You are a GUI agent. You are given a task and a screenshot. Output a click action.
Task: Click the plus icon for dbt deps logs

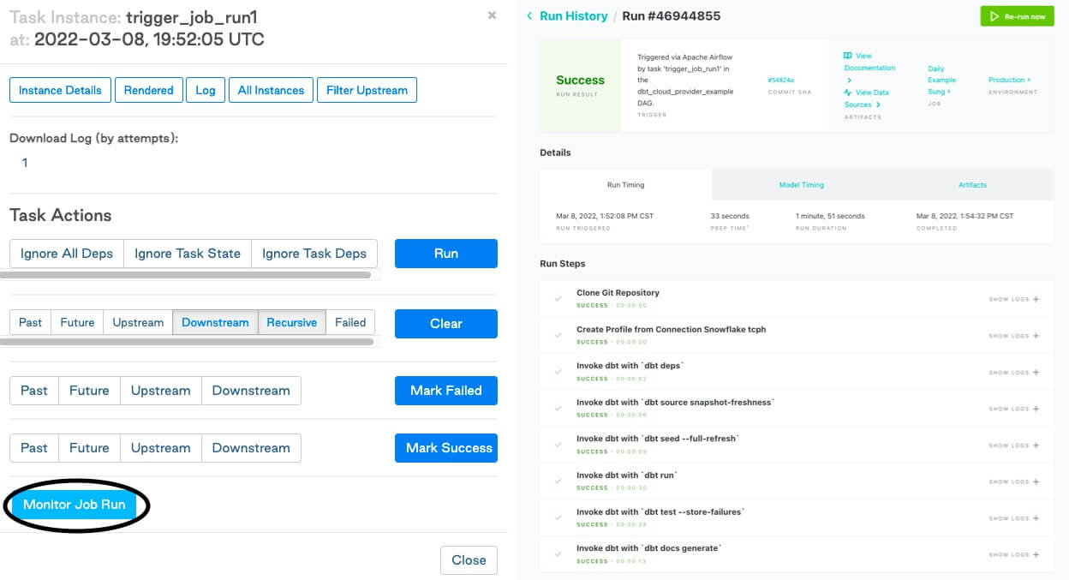1036,373
